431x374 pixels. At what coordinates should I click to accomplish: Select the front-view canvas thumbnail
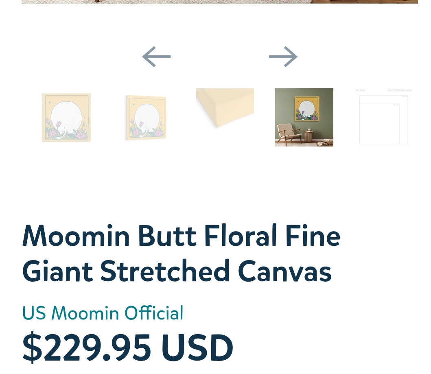66,118
